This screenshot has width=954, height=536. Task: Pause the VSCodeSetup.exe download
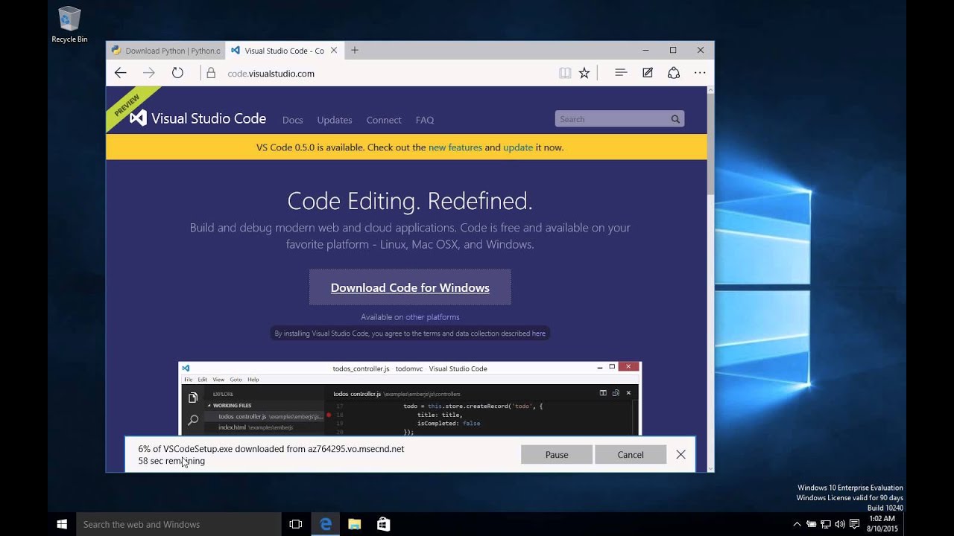click(557, 455)
